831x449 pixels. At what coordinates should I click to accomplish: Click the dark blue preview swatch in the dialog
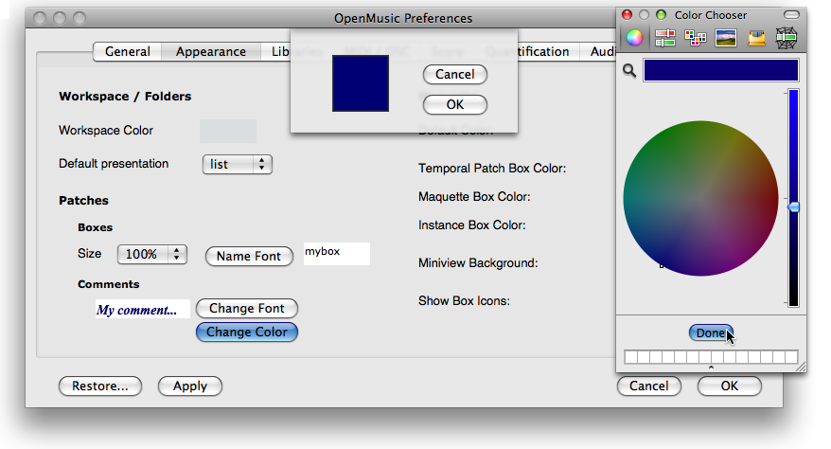(361, 83)
